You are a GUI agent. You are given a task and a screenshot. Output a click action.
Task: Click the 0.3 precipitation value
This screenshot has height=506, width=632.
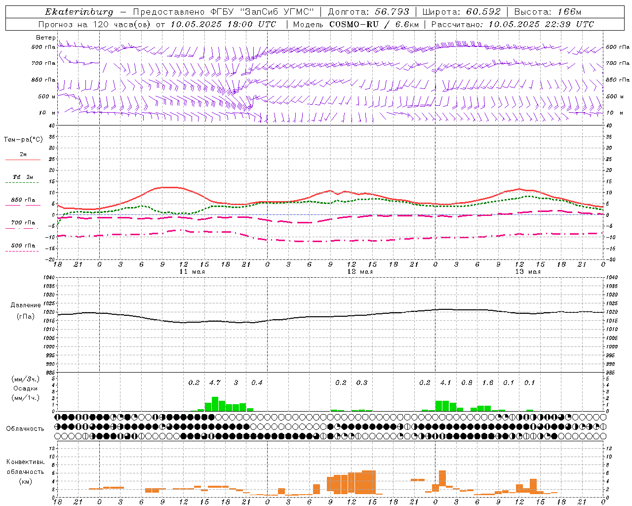(362, 382)
